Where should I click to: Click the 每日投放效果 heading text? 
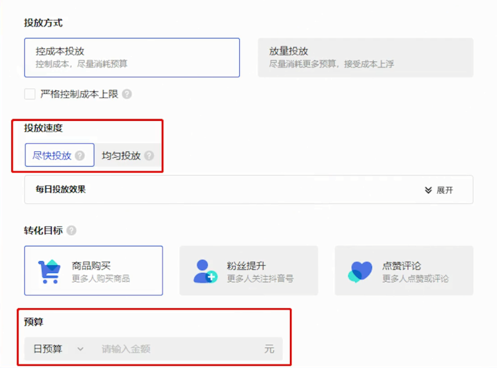(60, 190)
